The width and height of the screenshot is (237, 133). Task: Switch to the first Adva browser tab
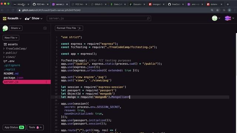click(x=21, y=4)
